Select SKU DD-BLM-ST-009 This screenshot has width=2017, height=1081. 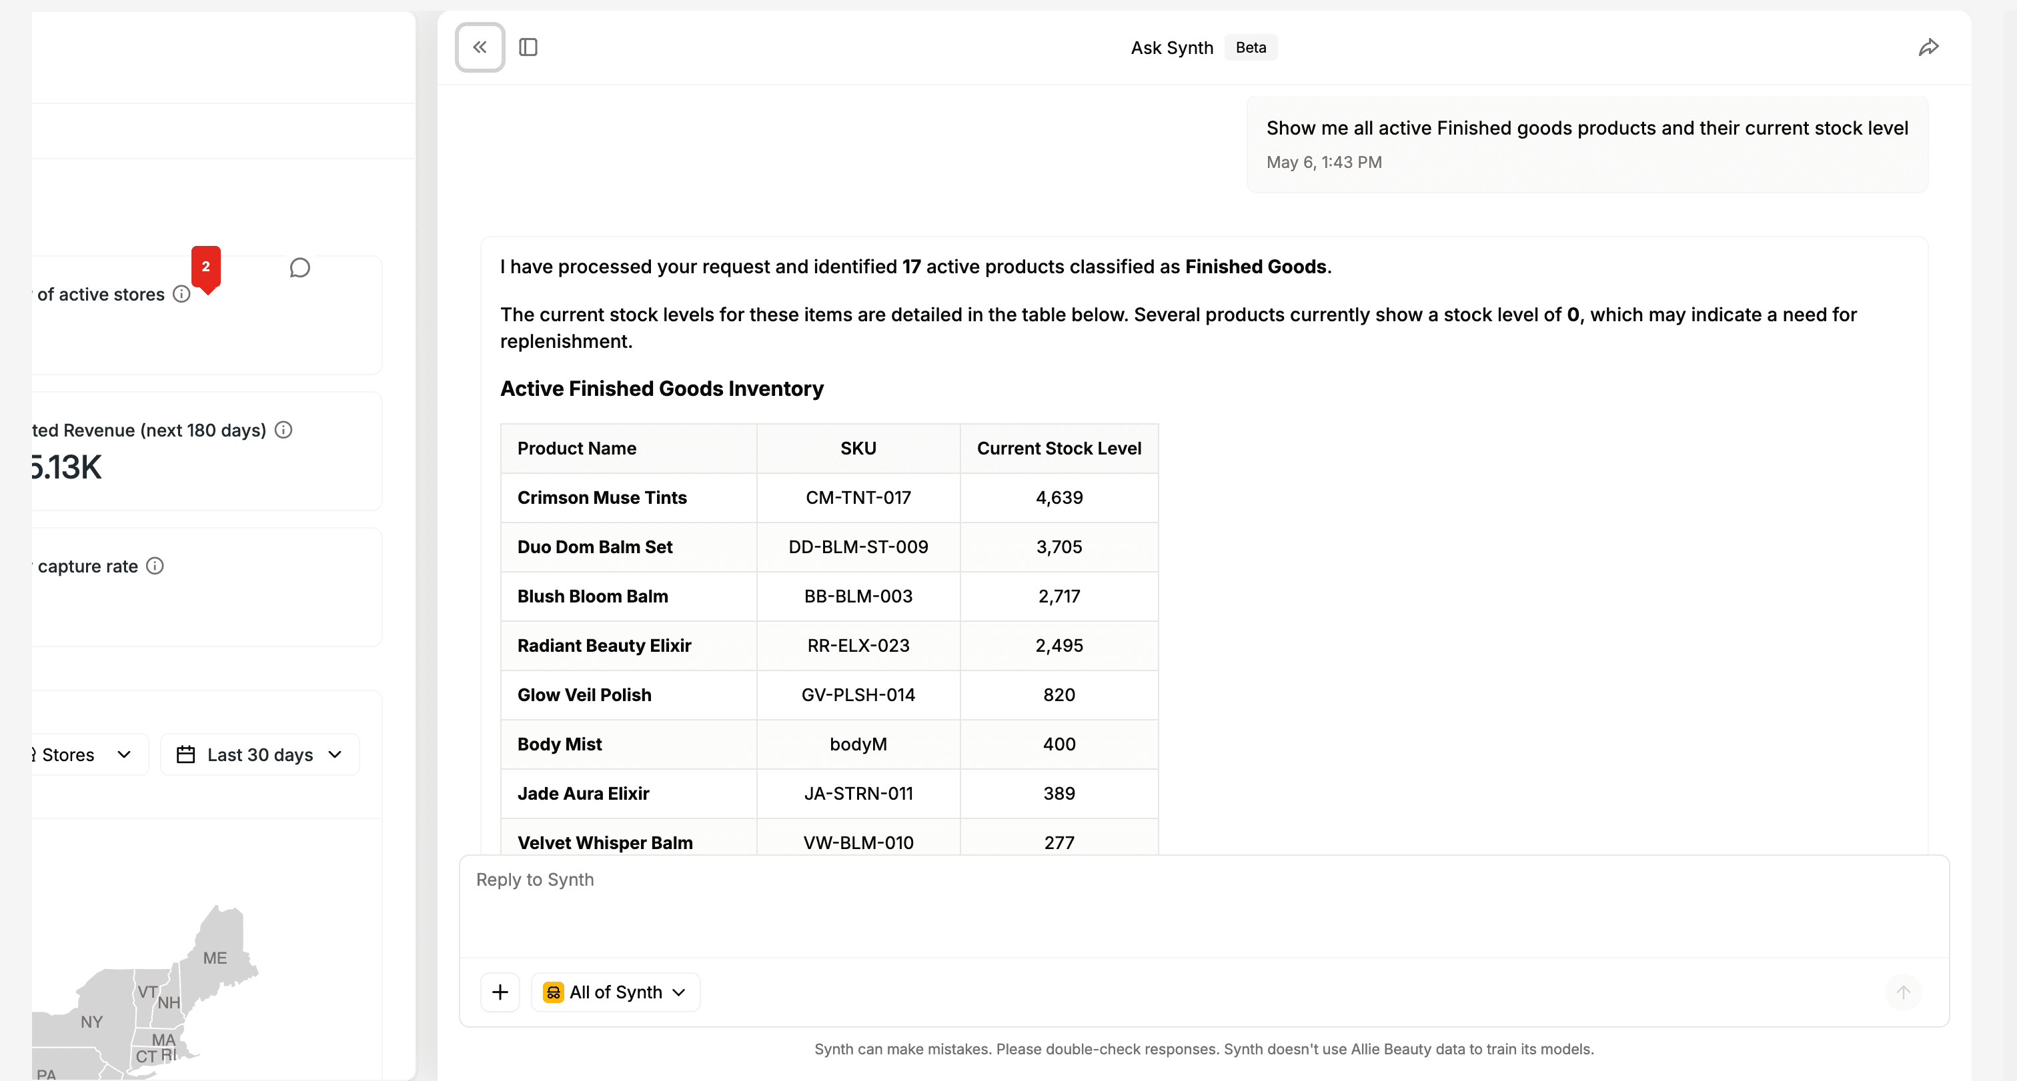(x=858, y=548)
